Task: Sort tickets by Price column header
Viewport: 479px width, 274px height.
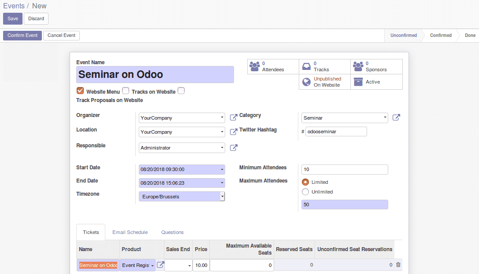Action: (x=201, y=249)
